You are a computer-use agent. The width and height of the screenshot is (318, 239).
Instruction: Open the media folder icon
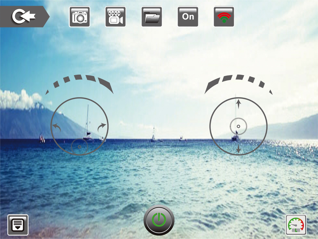click(x=152, y=17)
